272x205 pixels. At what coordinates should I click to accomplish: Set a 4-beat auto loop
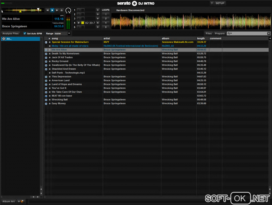coord(106,23)
